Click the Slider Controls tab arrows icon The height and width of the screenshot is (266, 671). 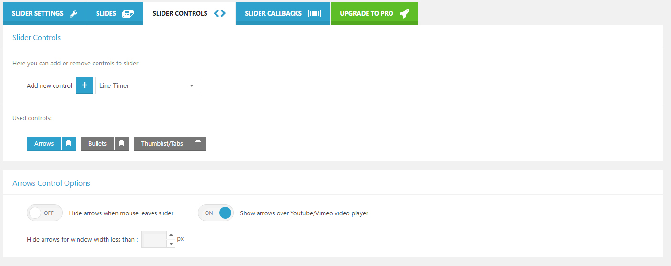(219, 14)
